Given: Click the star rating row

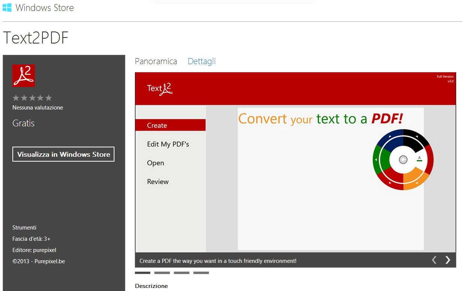Looking at the screenshot, I should click(32, 98).
